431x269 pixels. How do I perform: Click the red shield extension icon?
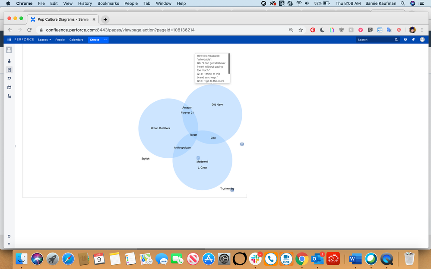[x=399, y=30]
